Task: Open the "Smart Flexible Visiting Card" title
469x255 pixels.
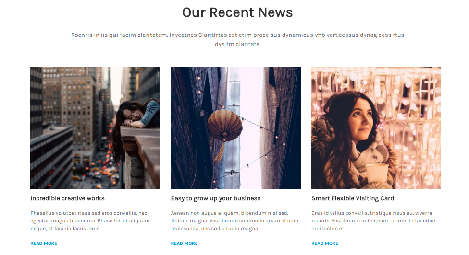Action: [353, 198]
